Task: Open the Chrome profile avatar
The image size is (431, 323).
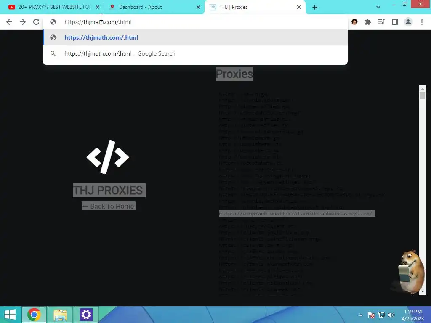Action: [x=408, y=22]
